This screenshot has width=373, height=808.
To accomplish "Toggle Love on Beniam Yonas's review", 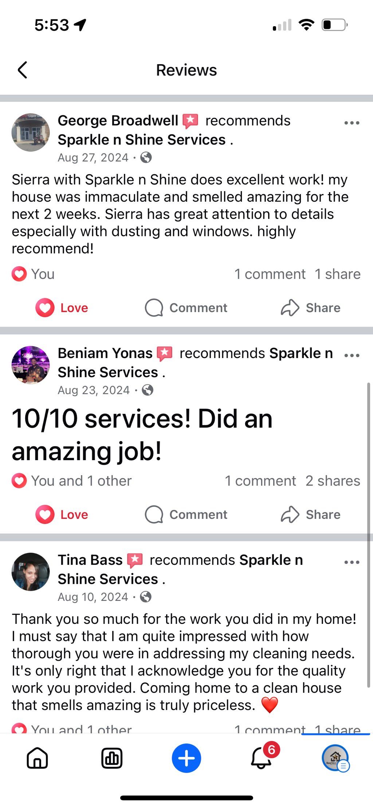I will coord(62,514).
